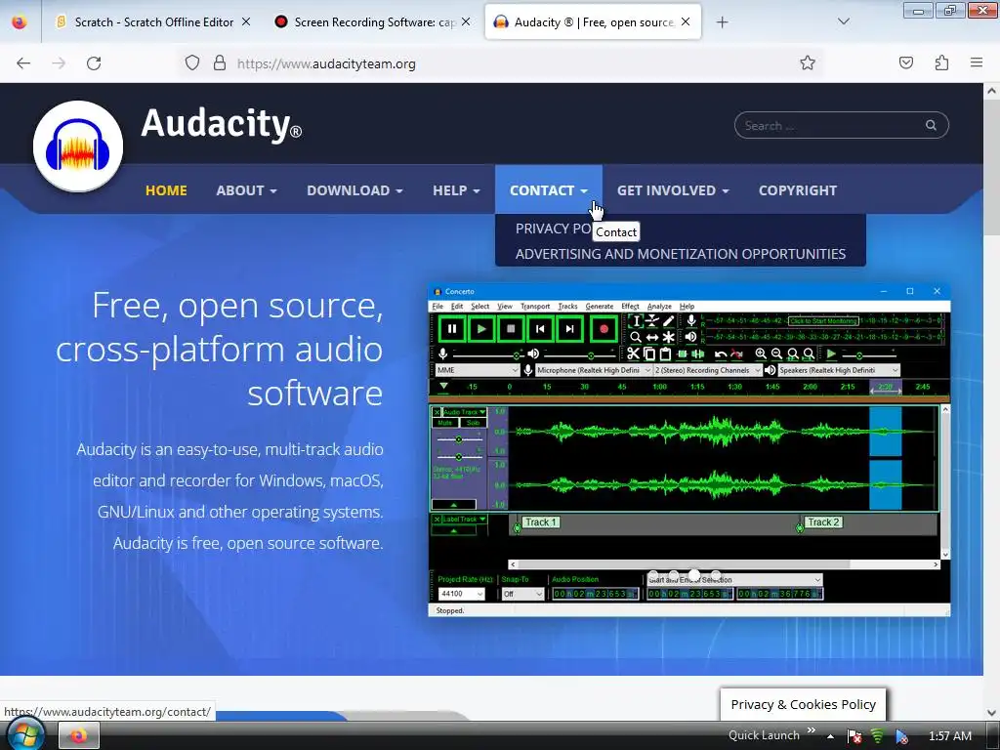Reload the page with the refresh icon
Viewport: 1000px width, 750px height.
coord(94,63)
